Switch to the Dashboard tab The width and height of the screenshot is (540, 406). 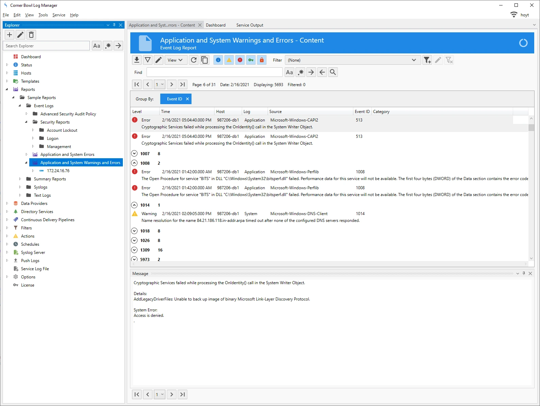coord(216,25)
